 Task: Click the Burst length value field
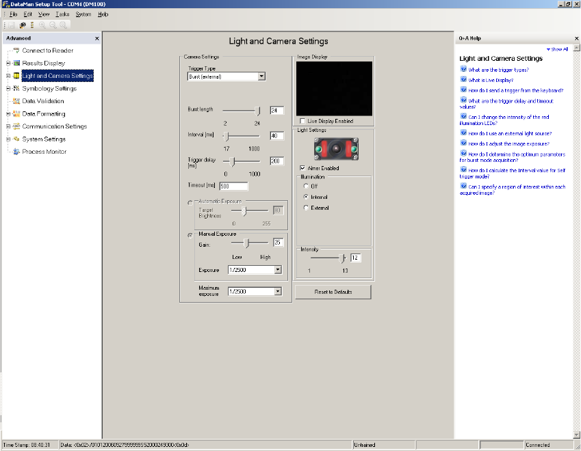tap(276, 110)
